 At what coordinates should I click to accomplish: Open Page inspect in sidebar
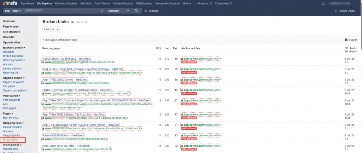11,27
